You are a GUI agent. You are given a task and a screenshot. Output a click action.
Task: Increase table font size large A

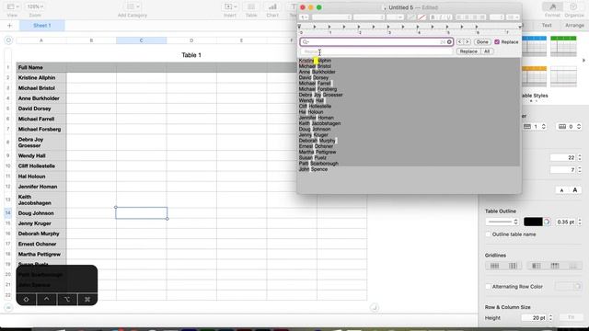point(575,190)
